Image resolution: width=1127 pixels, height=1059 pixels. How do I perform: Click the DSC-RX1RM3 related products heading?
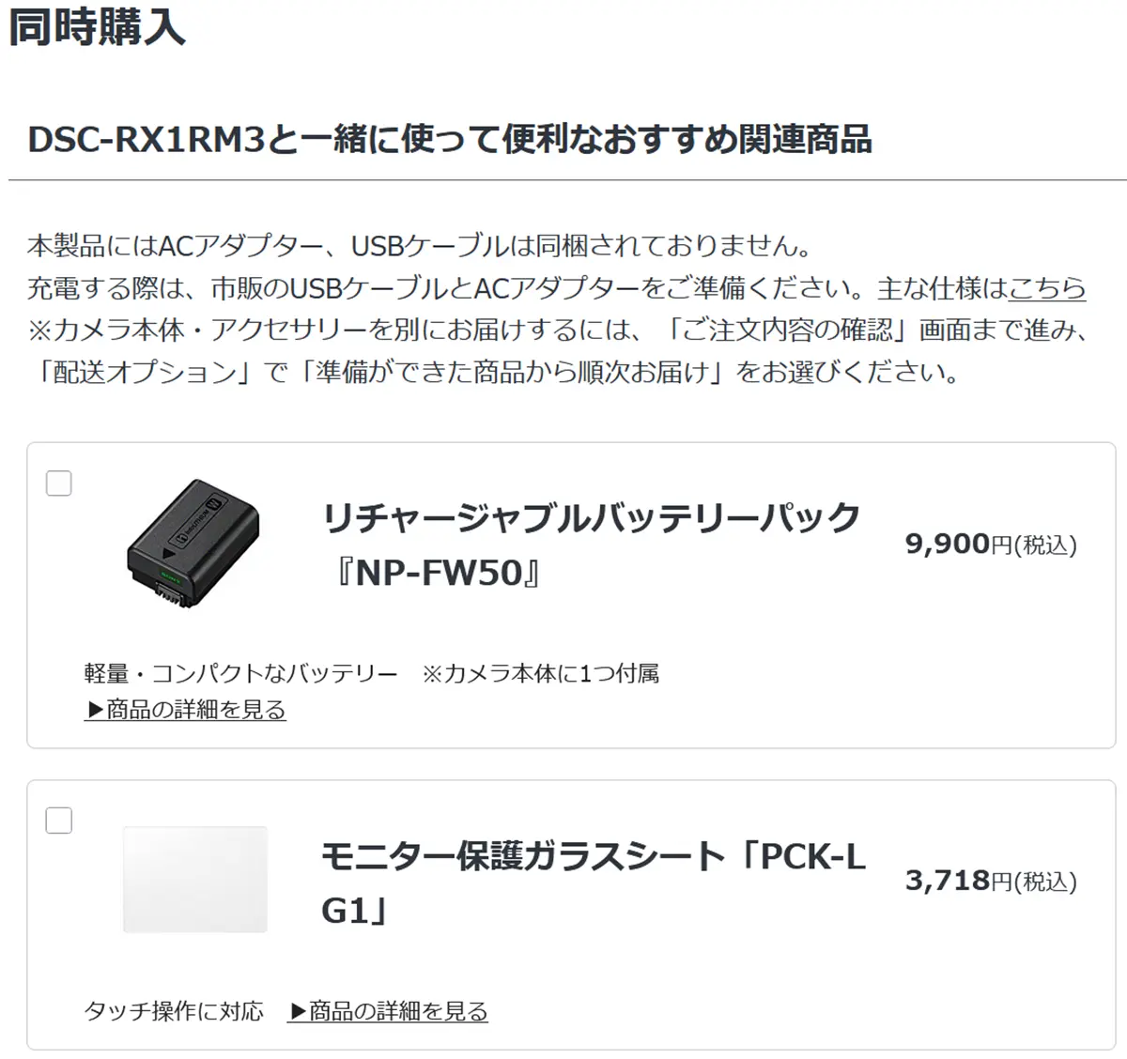(450, 140)
